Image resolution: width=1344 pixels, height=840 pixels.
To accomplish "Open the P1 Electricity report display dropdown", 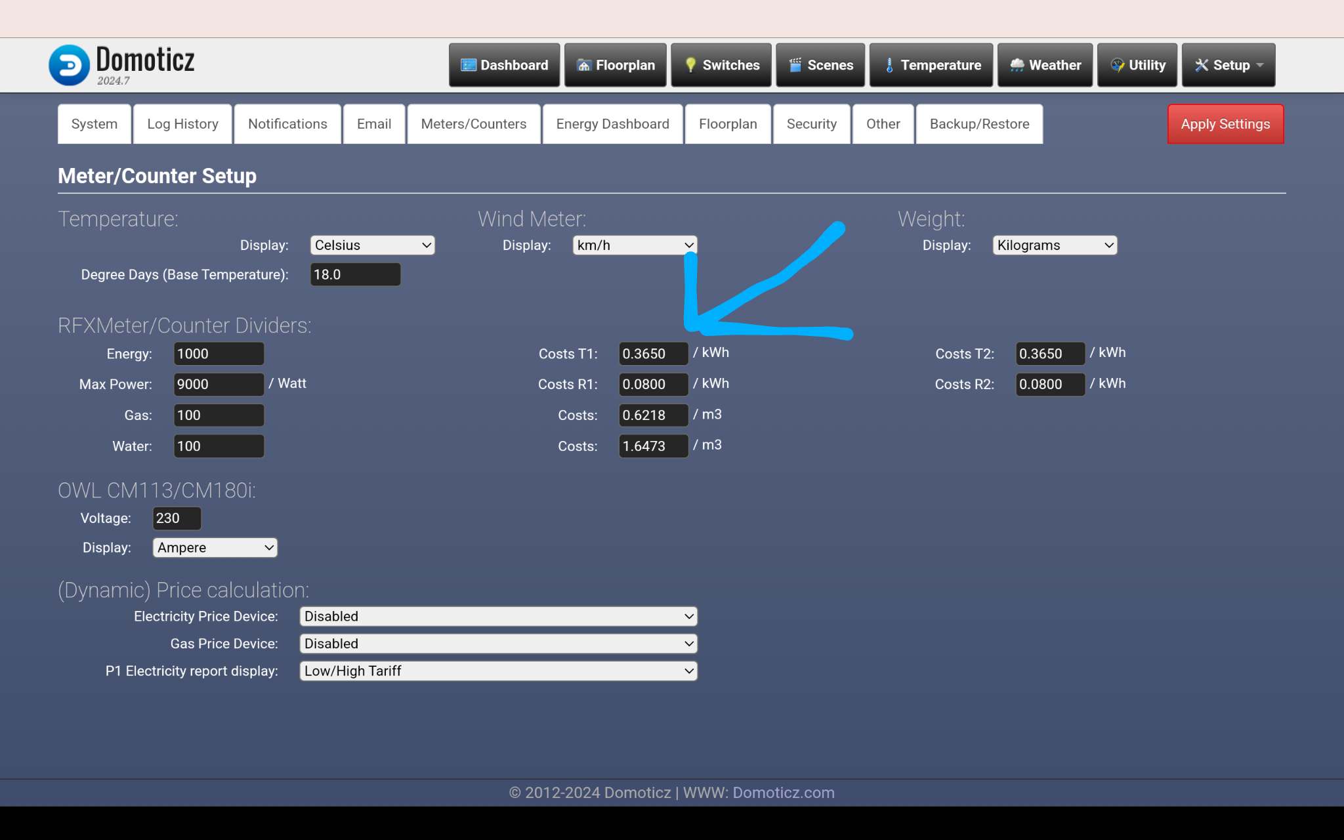I will (498, 671).
